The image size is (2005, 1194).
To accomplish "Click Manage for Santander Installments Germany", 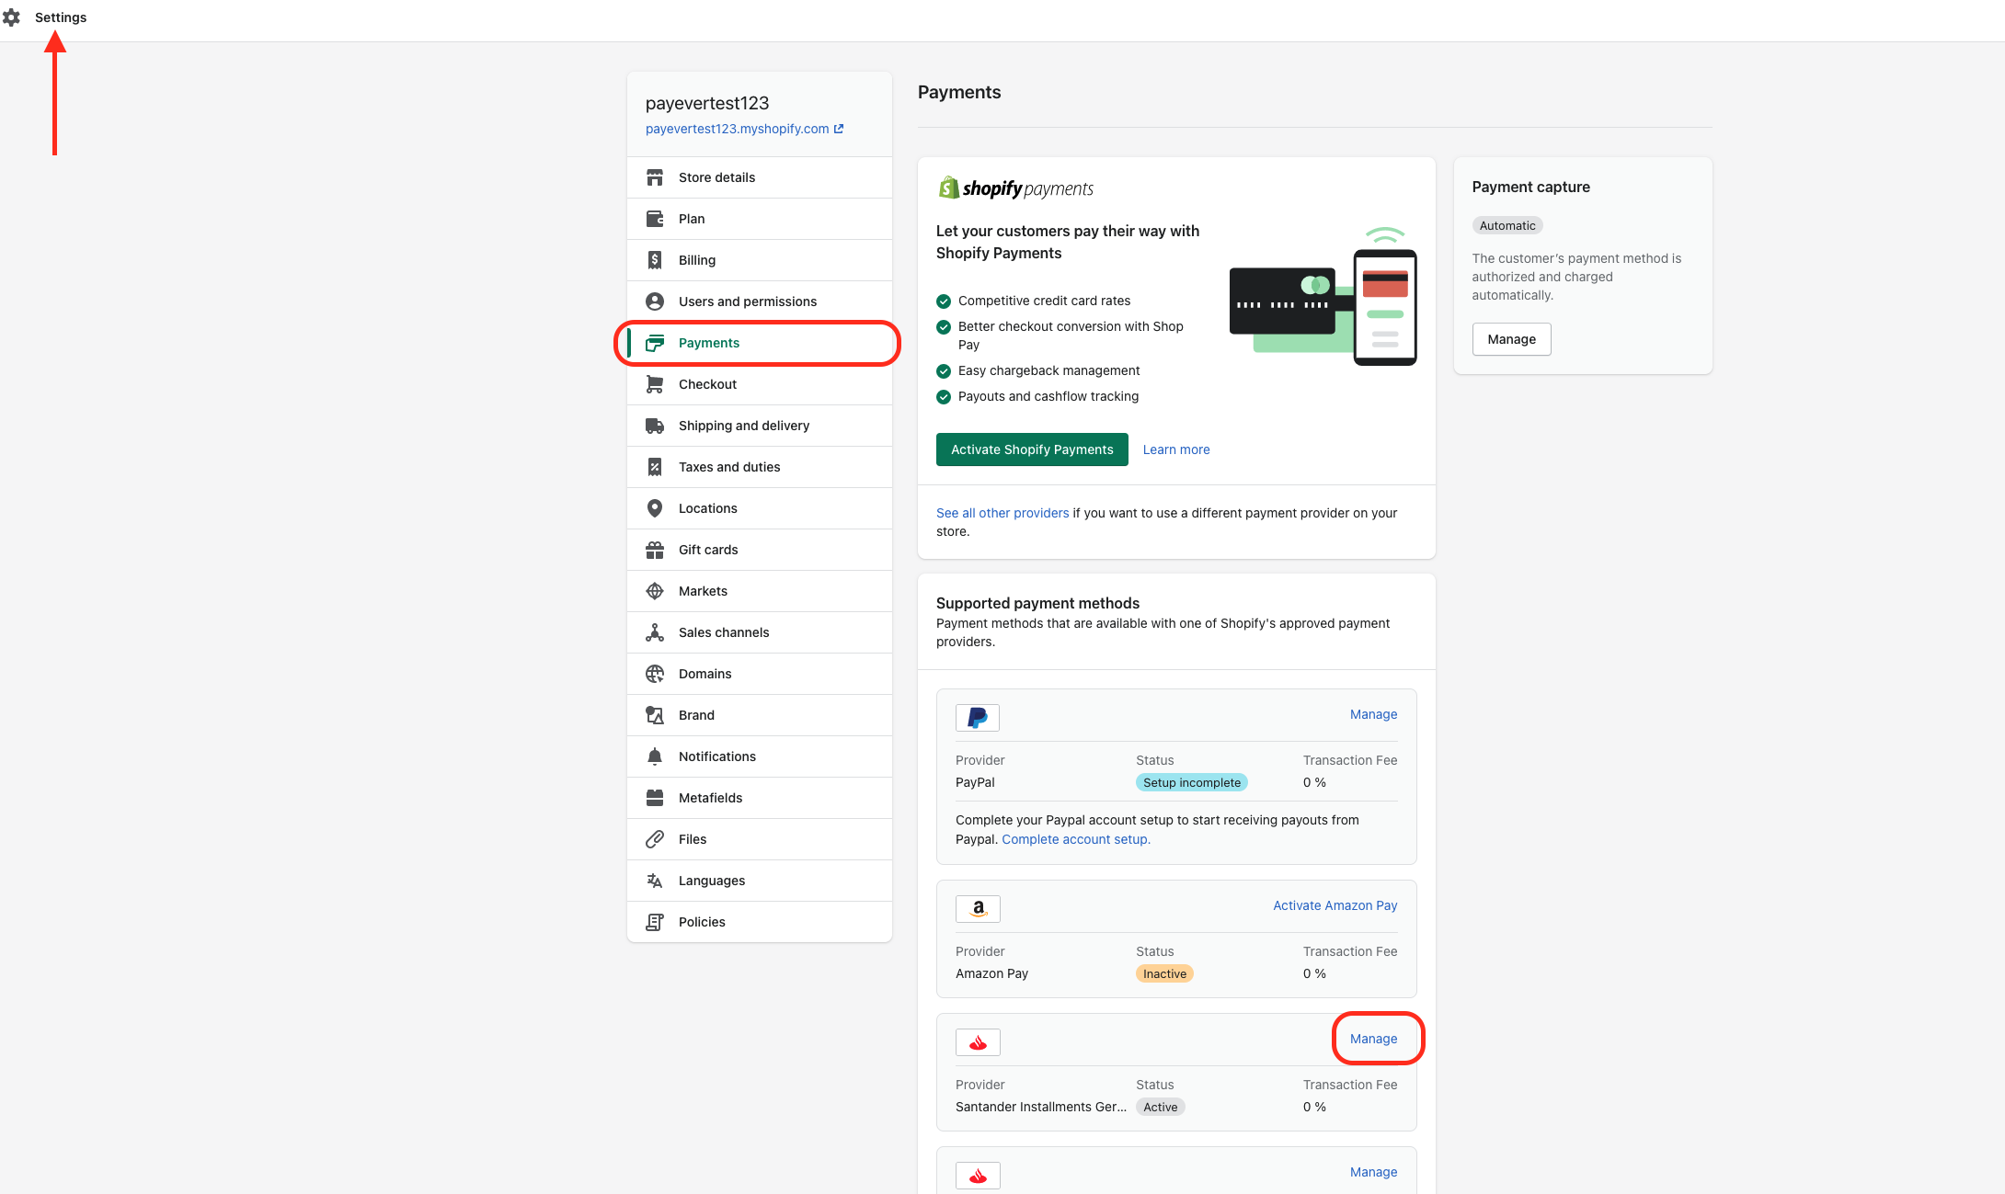I will click(x=1373, y=1039).
